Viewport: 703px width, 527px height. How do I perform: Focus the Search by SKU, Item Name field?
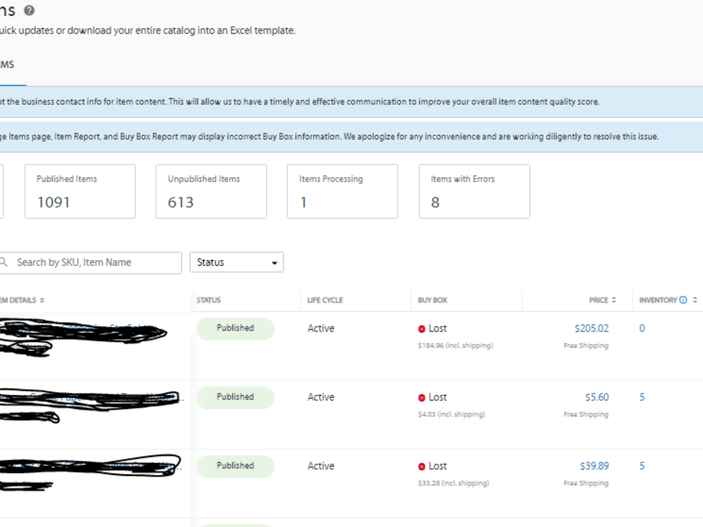(x=90, y=263)
